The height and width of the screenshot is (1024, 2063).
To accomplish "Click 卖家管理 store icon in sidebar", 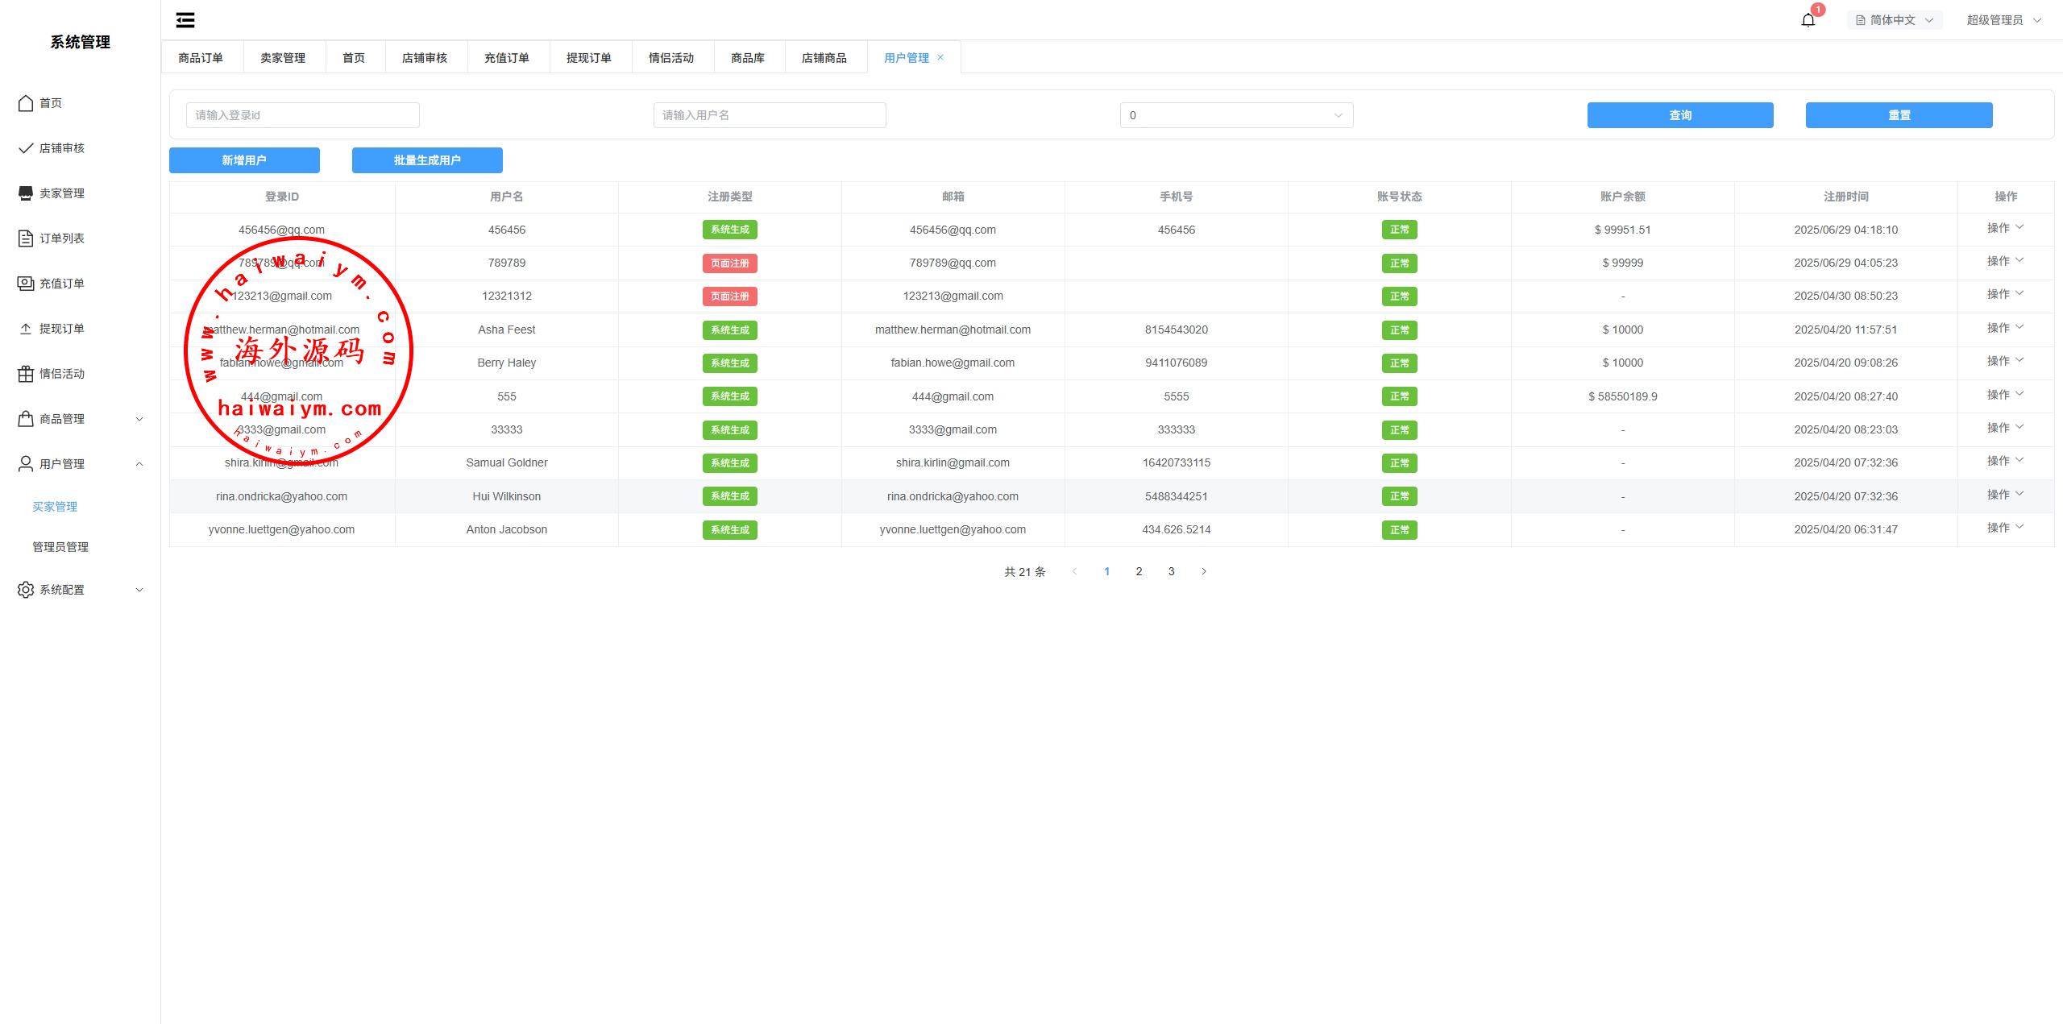I will tap(26, 193).
